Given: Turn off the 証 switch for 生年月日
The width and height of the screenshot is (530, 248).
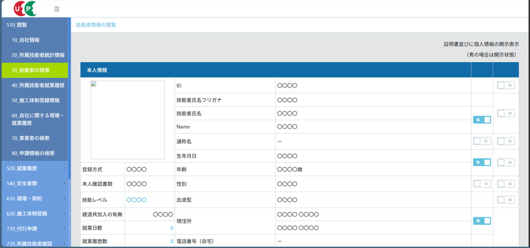Looking at the screenshot, I should coord(482,163).
